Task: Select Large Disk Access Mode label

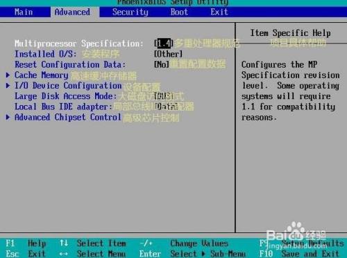Action: [65, 96]
